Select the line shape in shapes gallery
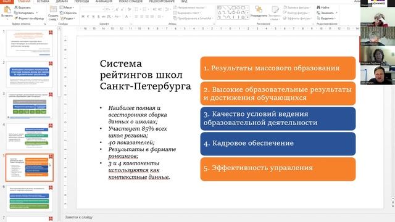 [x=224, y=8]
